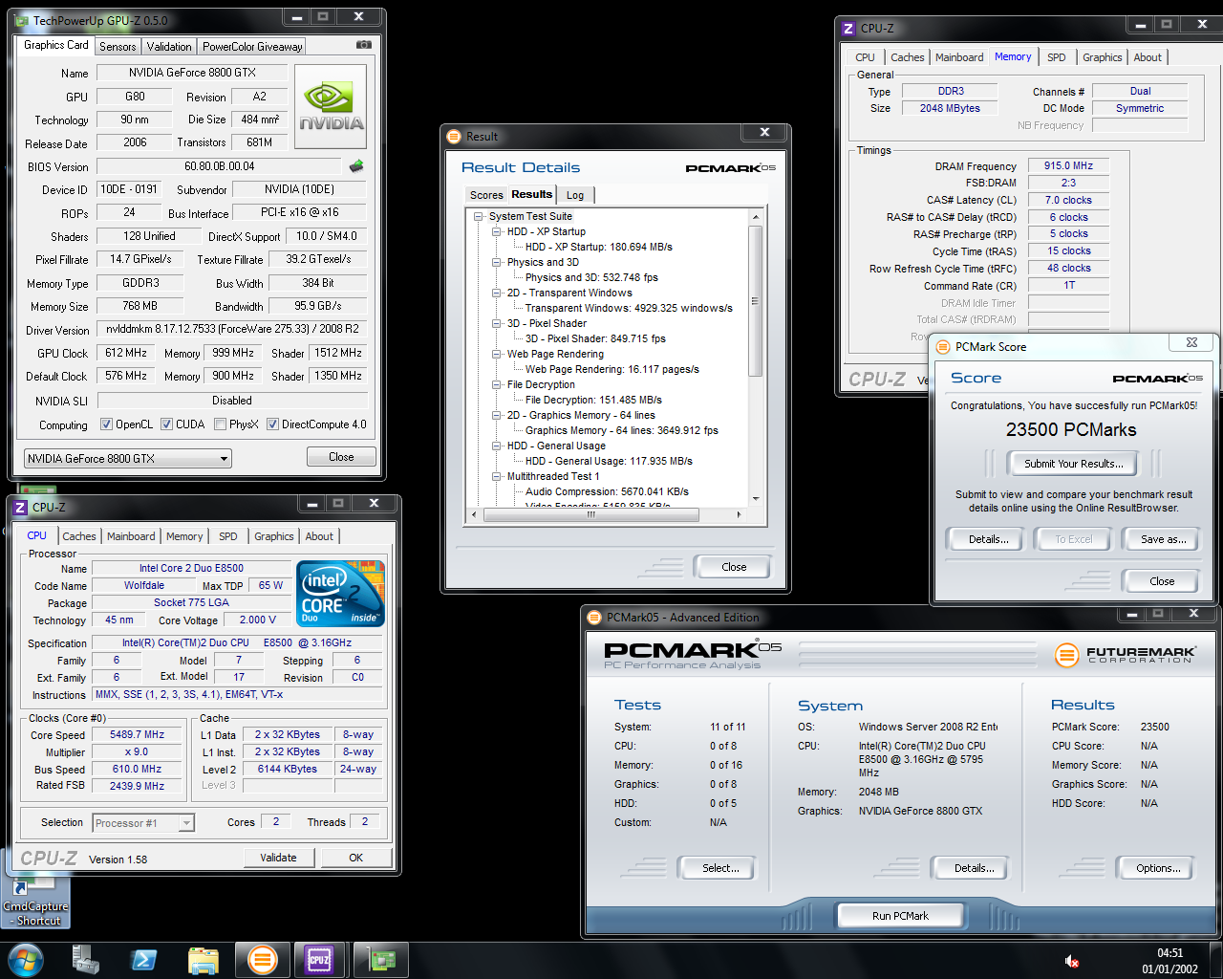Click the GPU-Z screenshot camera icon
Viewport: 1223px width, 979px height.
pyautogui.click(x=363, y=45)
